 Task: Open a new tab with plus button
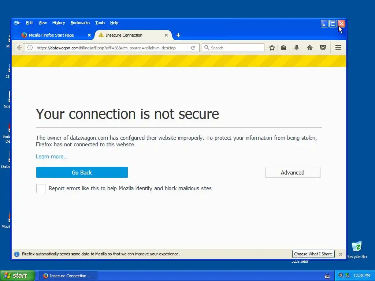coord(178,35)
